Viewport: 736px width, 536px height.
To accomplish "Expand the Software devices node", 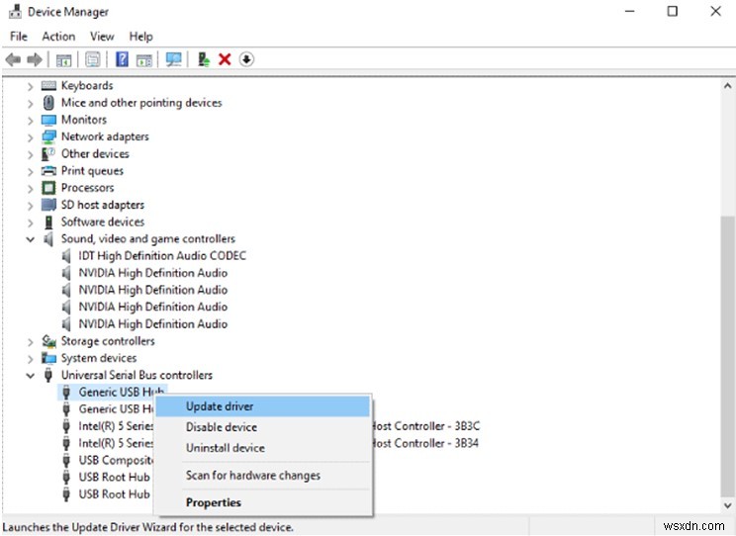I will click(30, 223).
